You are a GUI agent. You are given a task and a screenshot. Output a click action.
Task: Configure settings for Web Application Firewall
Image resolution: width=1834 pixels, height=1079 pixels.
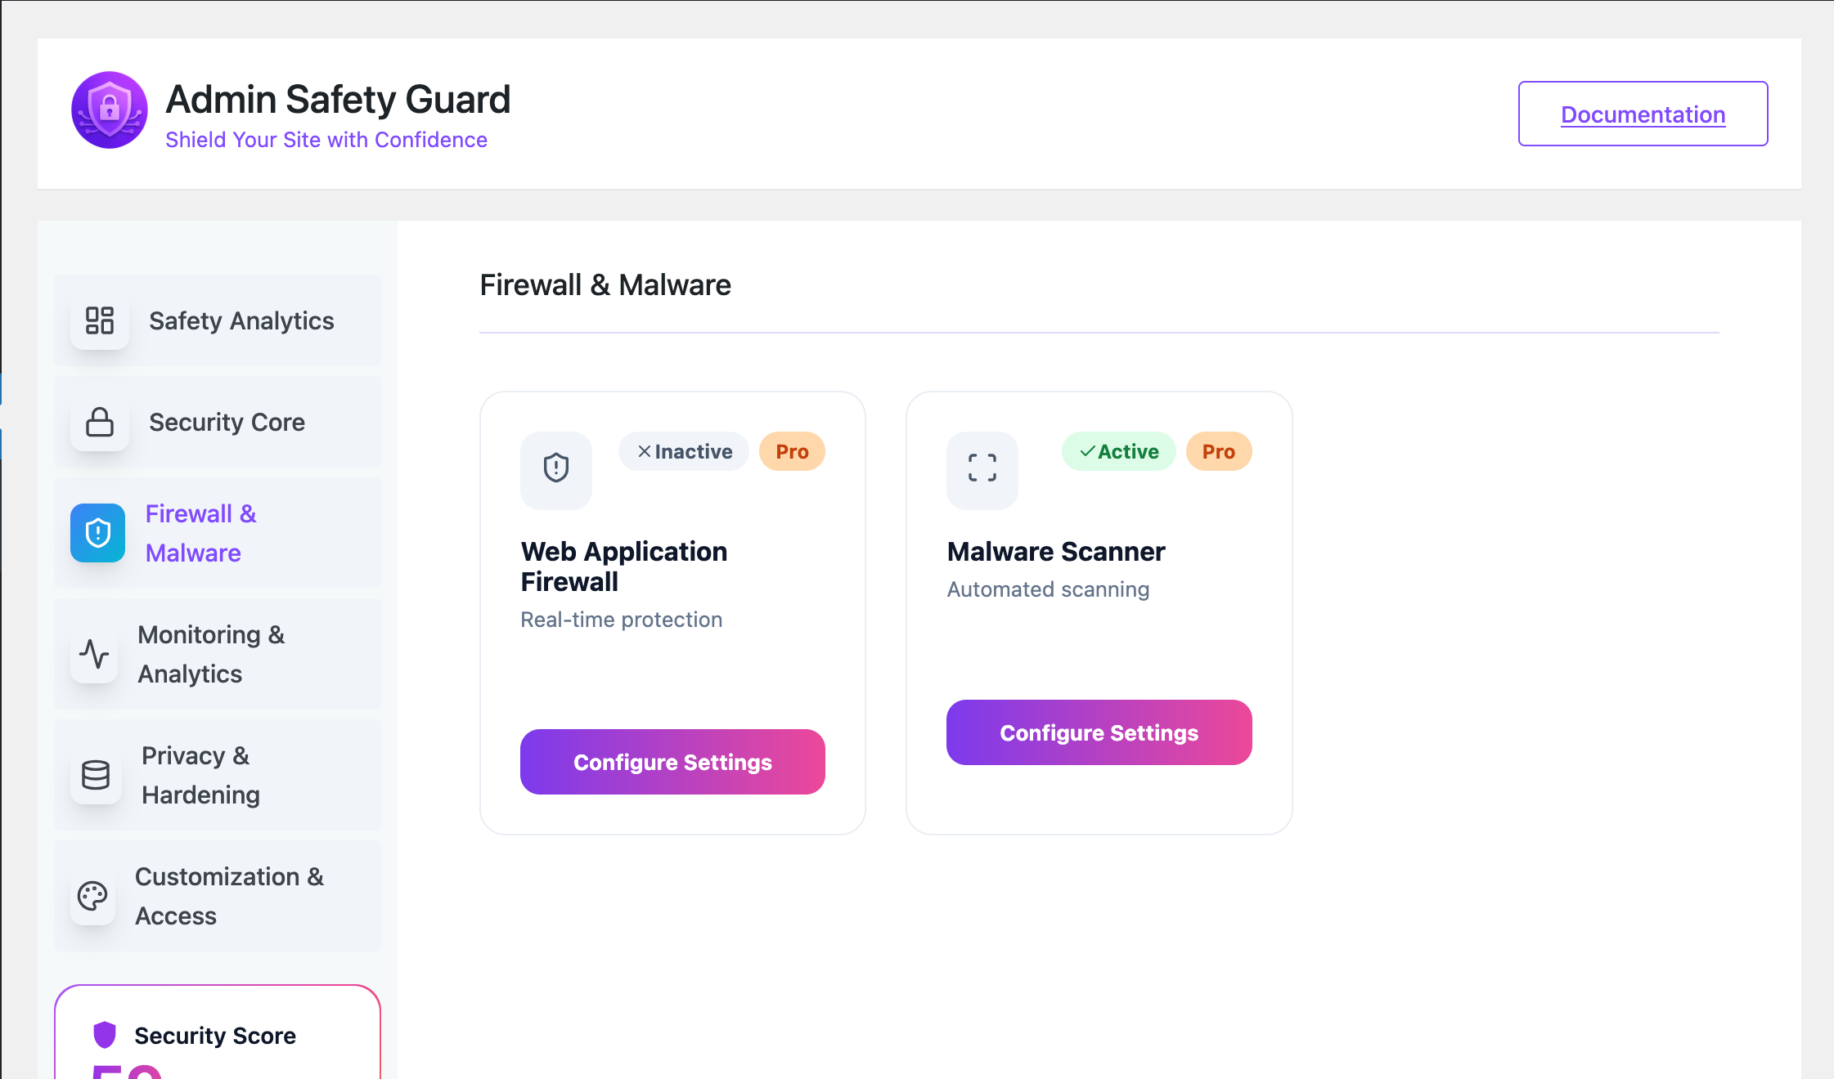672,762
